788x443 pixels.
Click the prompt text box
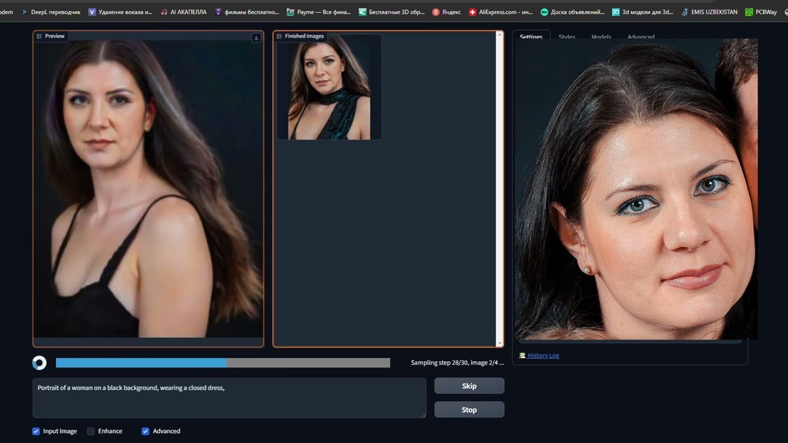click(x=229, y=398)
